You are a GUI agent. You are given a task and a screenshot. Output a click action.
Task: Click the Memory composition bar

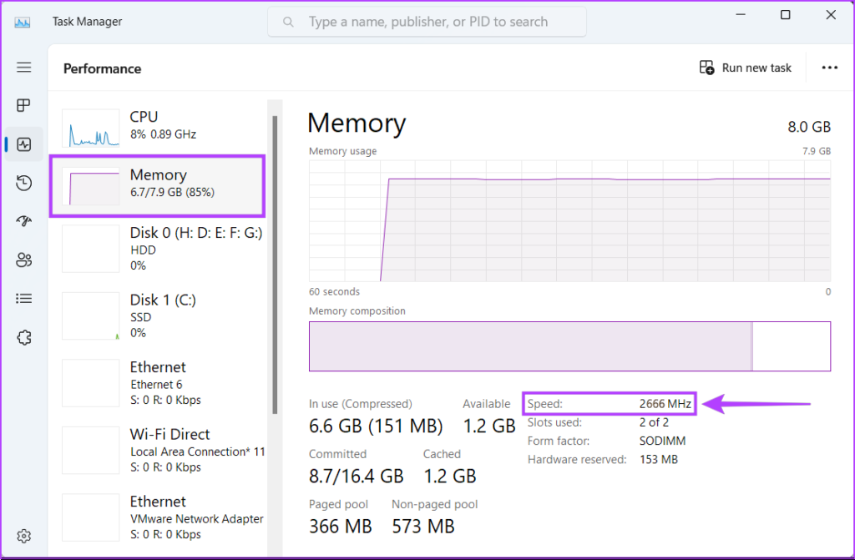tap(569, 346)
